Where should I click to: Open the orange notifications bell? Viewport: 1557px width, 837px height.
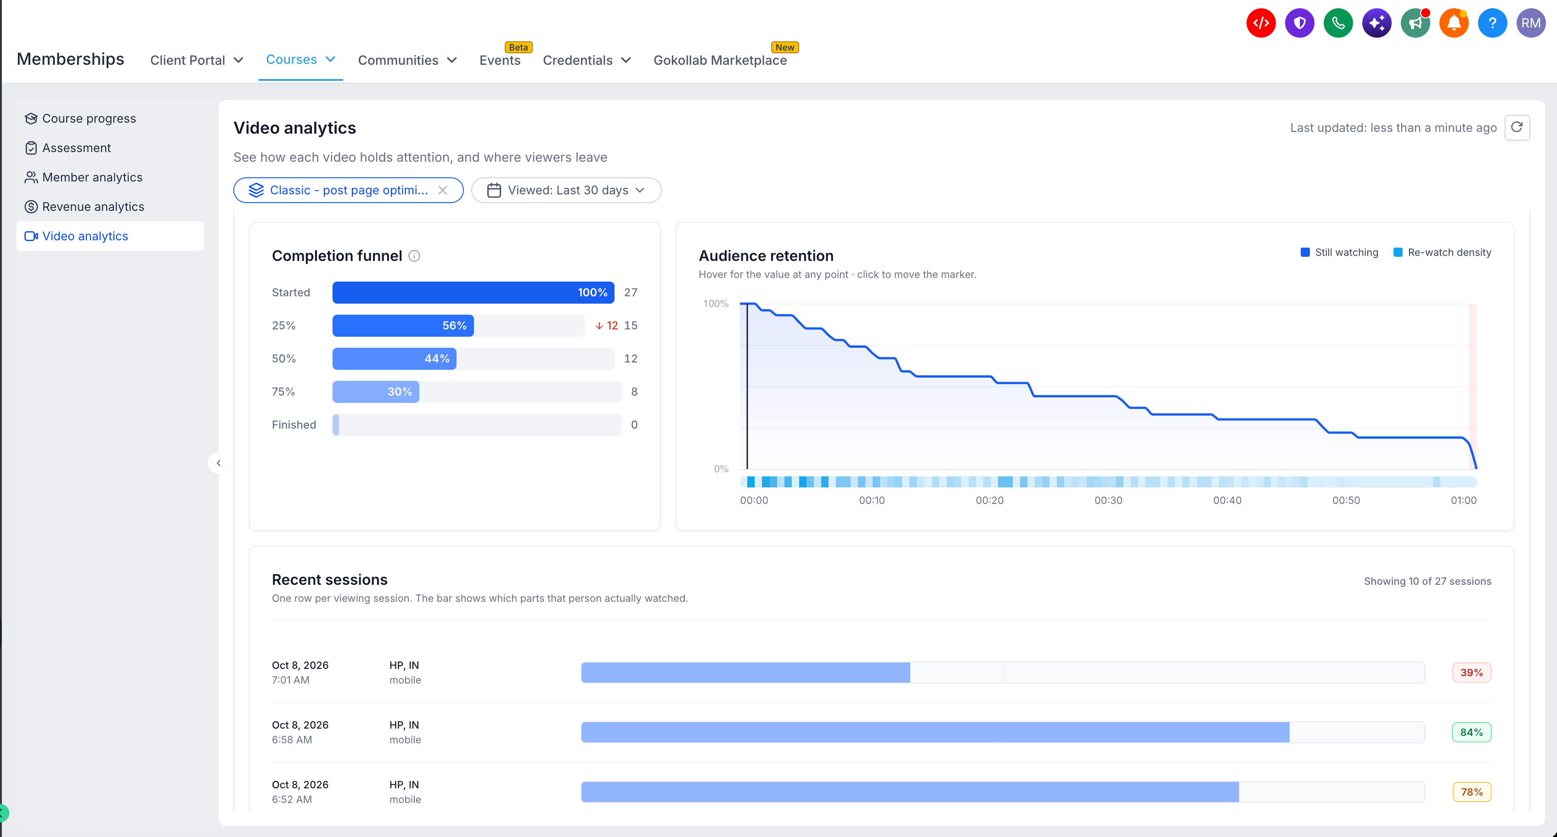[1454, 23]
